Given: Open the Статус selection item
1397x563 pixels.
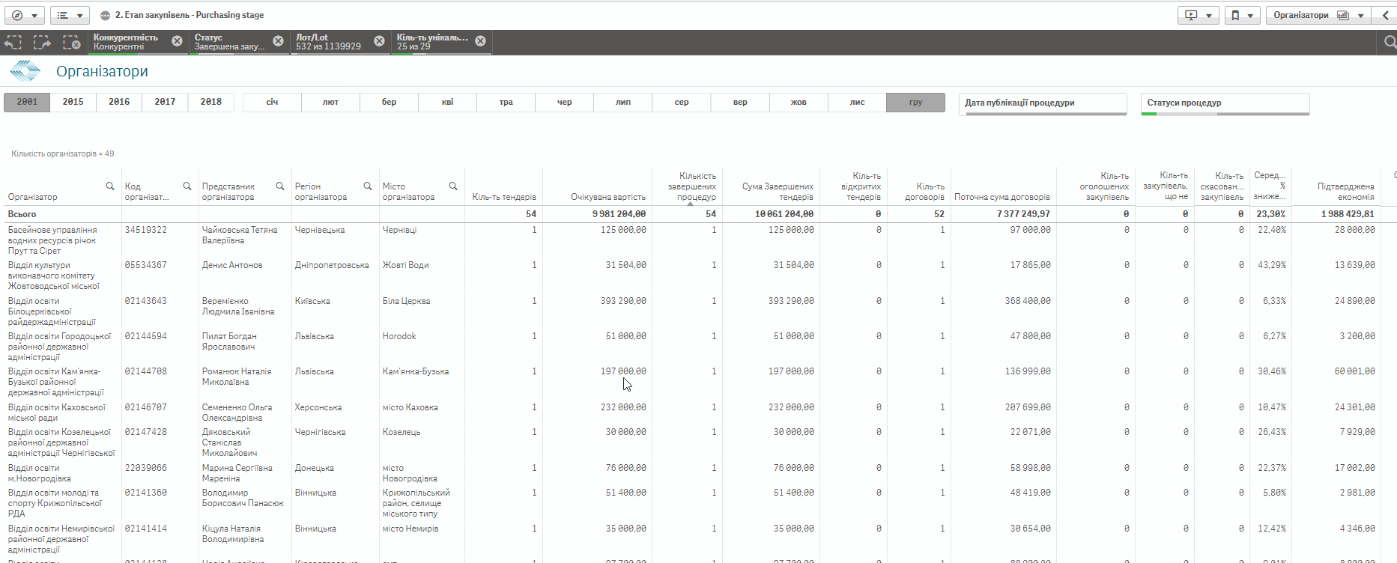Looking at the screenshot, I should tap(228, 41).
